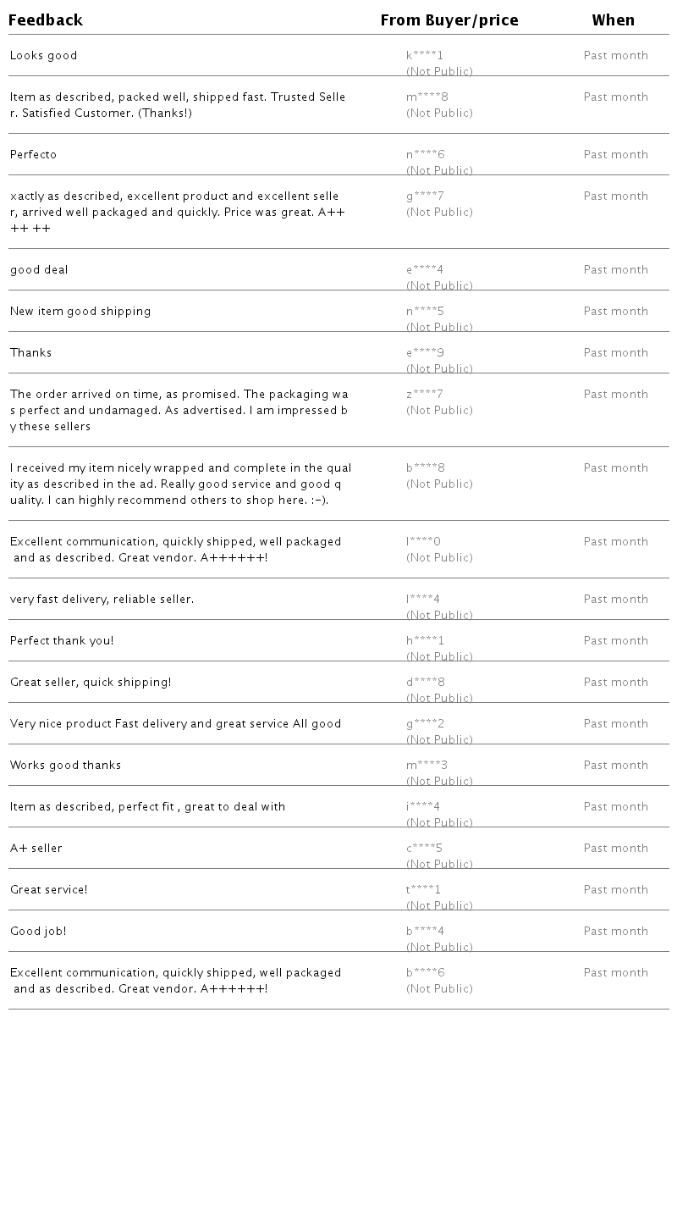Click buyer g****7 username

click(426, 196)
